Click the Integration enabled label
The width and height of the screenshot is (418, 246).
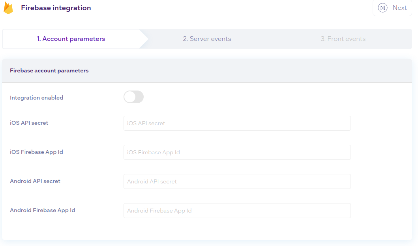tap(37, 98)
